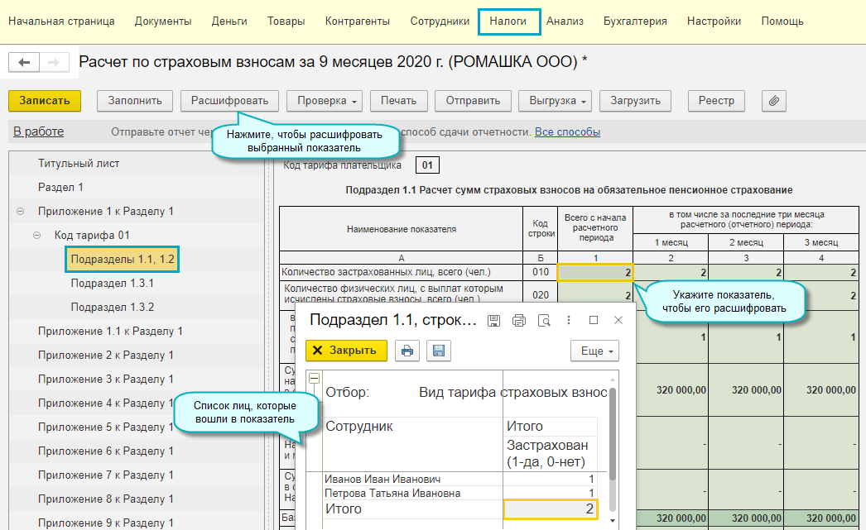The image size is (866, 530).
Task: Open the Проверка dropdown
Action: click(325, 101)
